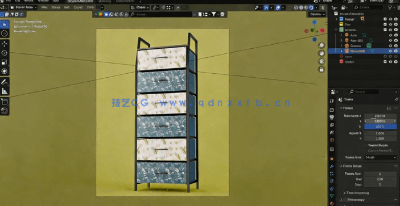Toggle eye of the last red collection
The image size is (400, 206).
[x=390, y=62]
